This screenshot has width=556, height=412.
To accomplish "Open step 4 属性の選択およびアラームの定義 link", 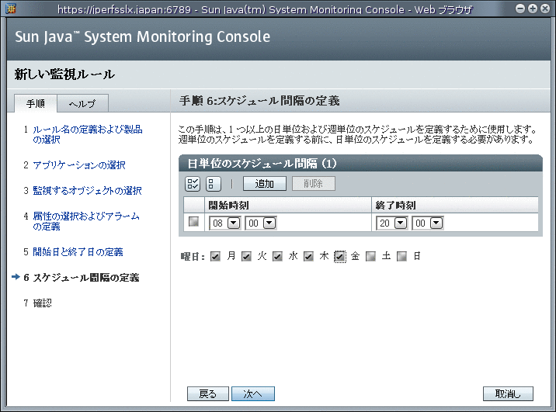I will click(86, 221).
